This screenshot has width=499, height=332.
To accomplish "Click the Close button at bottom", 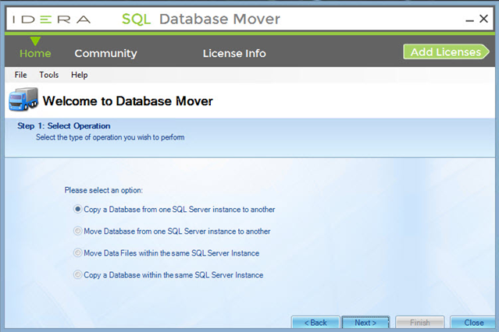I will (473, 323).
